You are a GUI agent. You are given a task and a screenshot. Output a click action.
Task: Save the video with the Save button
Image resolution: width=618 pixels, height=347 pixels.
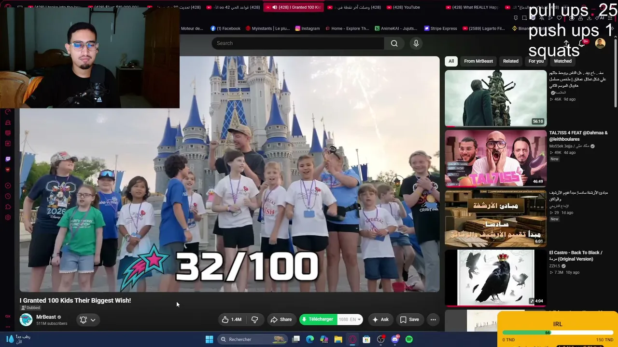pyautogui.click(x=409, y=320)
